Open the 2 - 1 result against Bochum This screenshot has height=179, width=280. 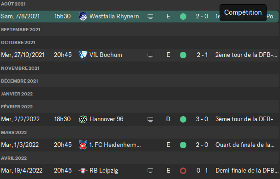click(x=202, y=55)
